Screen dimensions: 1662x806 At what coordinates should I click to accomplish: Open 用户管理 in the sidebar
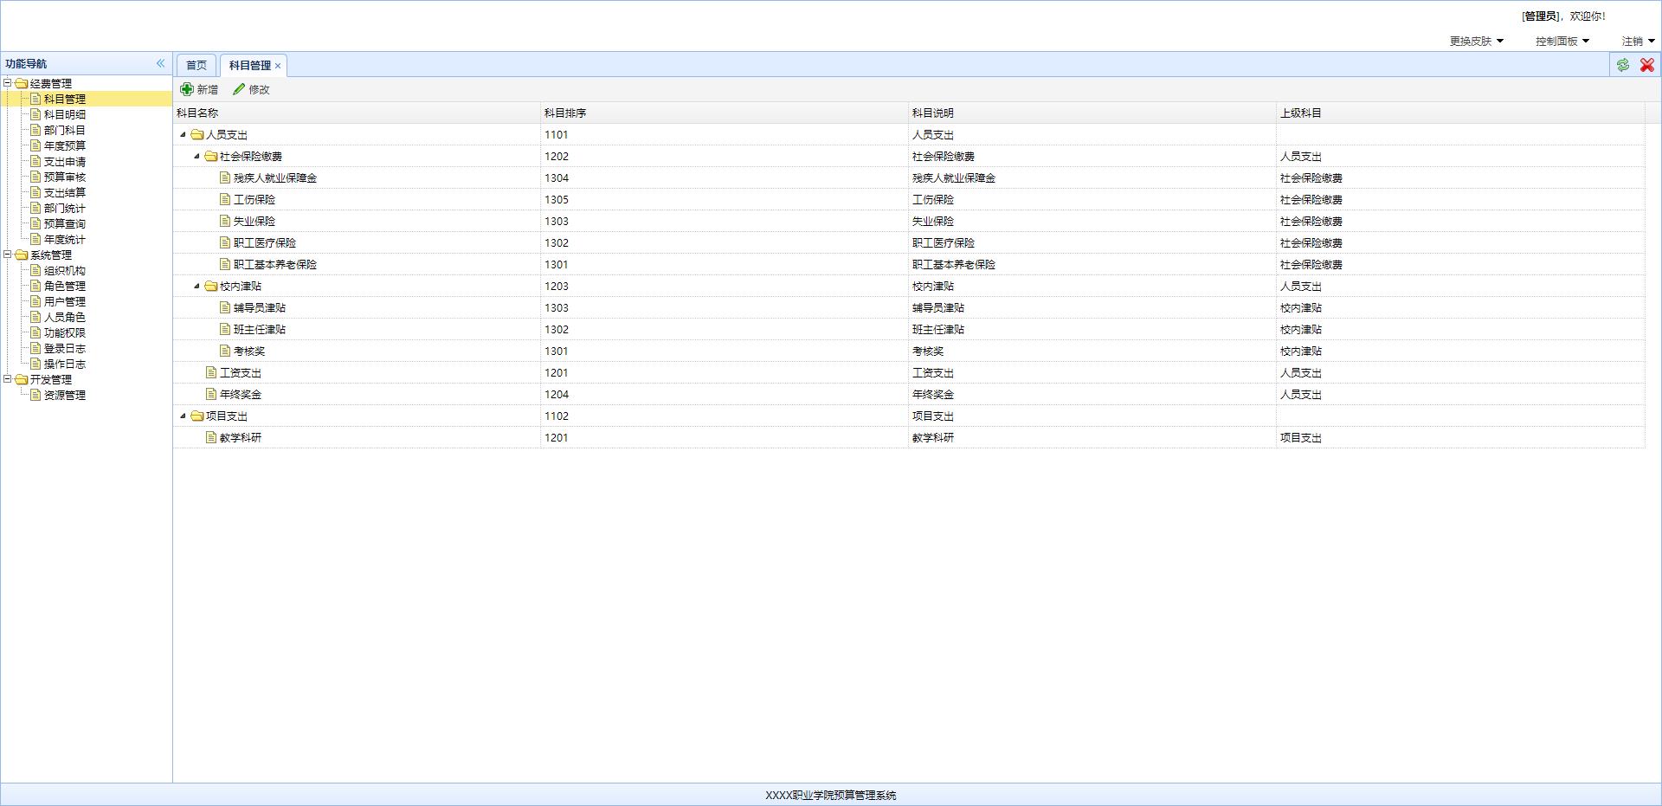(65, 301)
